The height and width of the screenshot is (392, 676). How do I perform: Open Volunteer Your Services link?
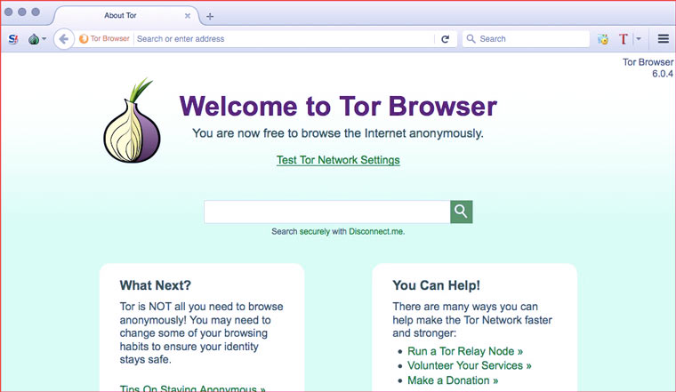[470, 365]
